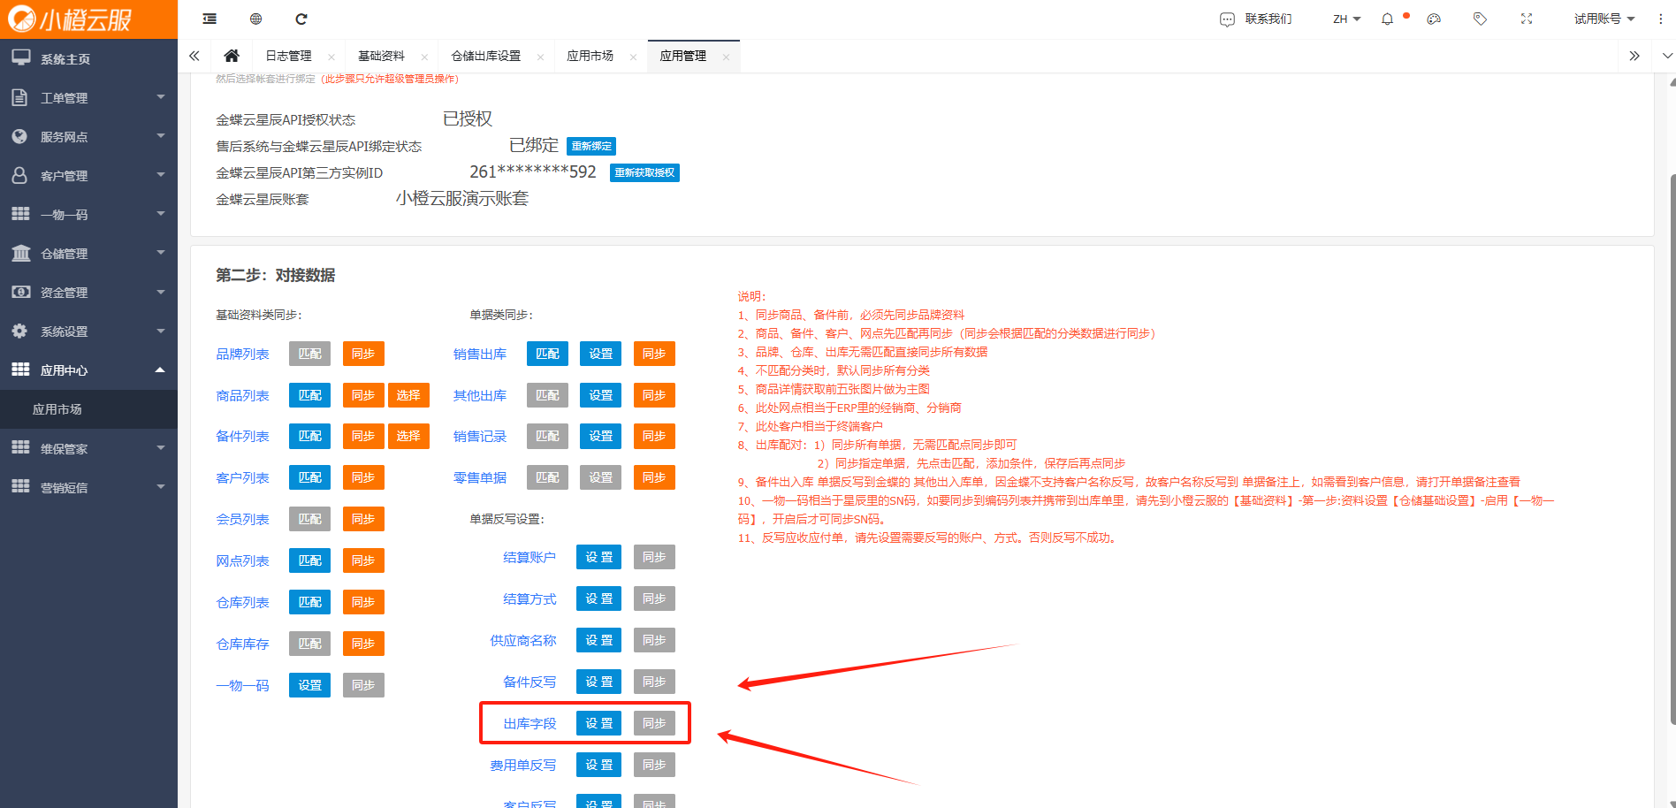Image resolution: width=1676 pixels, height=808 pixels.
Task: Expand 资金管理 sidebar menu
Action: coord(88,292)
